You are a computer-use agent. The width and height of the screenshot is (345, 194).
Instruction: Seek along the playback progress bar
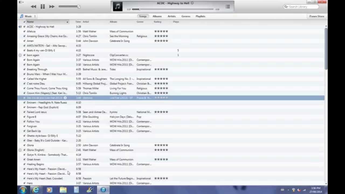(172, 9)
